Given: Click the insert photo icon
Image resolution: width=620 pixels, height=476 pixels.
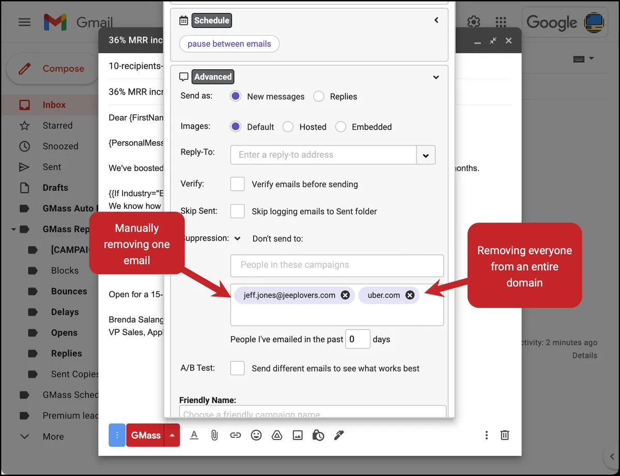Looking at the screenshot, I should (298, 435).
